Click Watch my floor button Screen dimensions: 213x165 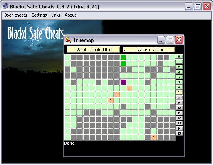(x=149, y=50)
